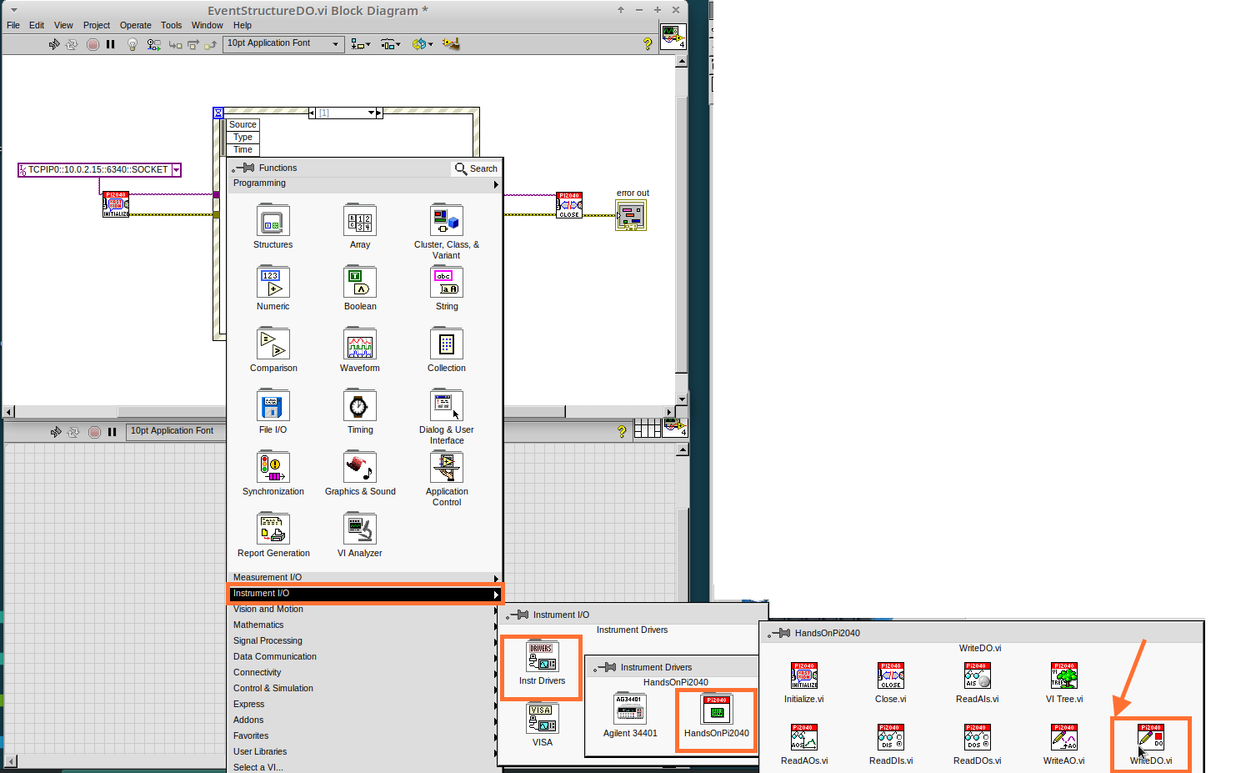Screen dimensions: 1246x773
Task: Pin the Functions palette with its pushpin
Action: pos(243,168)
